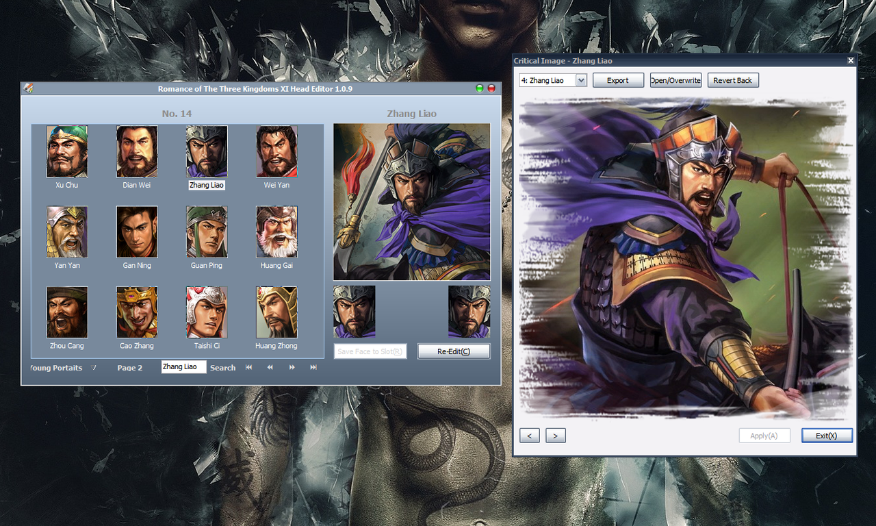Select the Xu Chu portrait thumbnail
Image resolution: width=876 pixels, height=526 pixels.
(67, 151)
